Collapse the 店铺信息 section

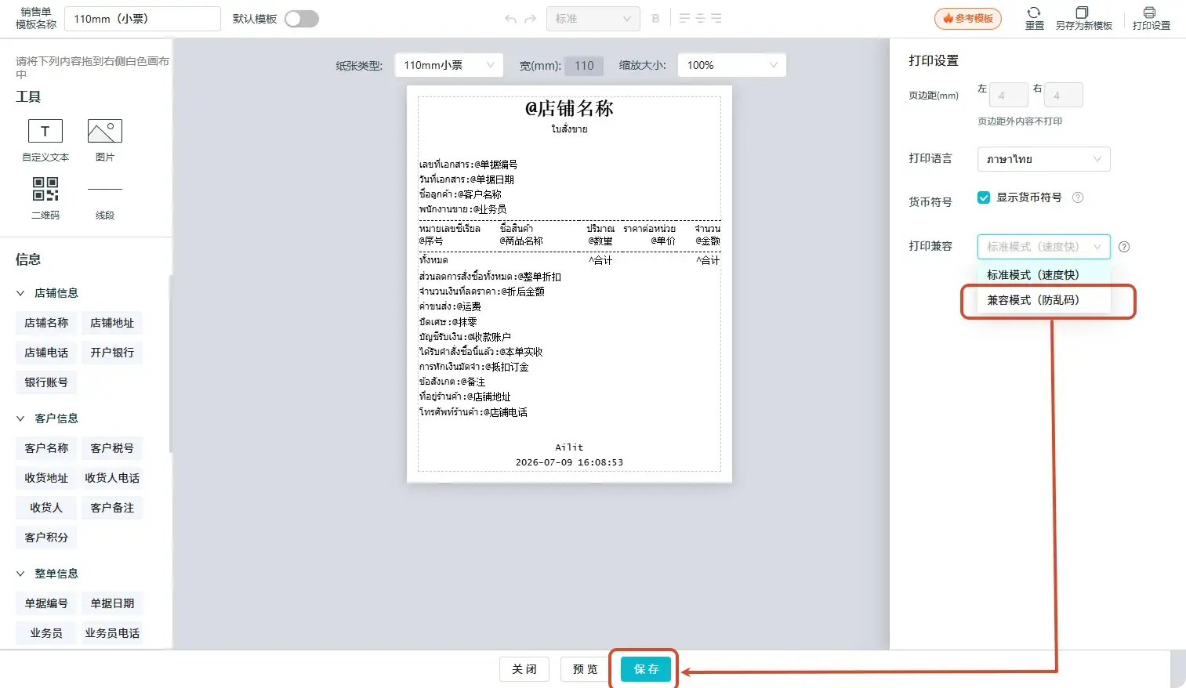click(x=20, y=293)
